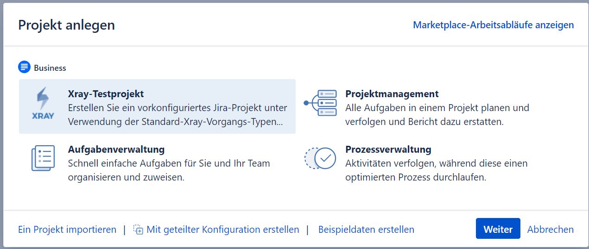This screenshot has height=249, width=589.
Task: Click description starting 'Erstellen Sie ein vorkonfiguriertes'
Action: click(177, 115)
